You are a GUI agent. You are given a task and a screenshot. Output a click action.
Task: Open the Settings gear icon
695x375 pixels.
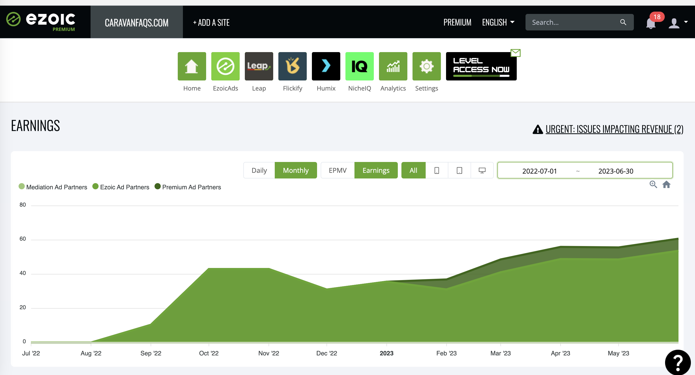[x=426, y=66]
